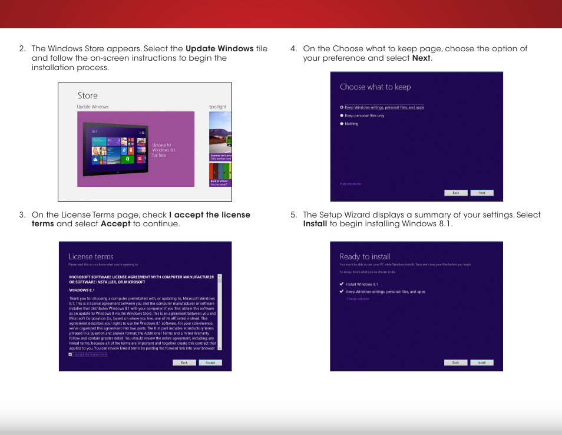The height and width of the screenshot is (435, 562).
Task: Click Change selection link on Ready to install
Action: [358, 299]
